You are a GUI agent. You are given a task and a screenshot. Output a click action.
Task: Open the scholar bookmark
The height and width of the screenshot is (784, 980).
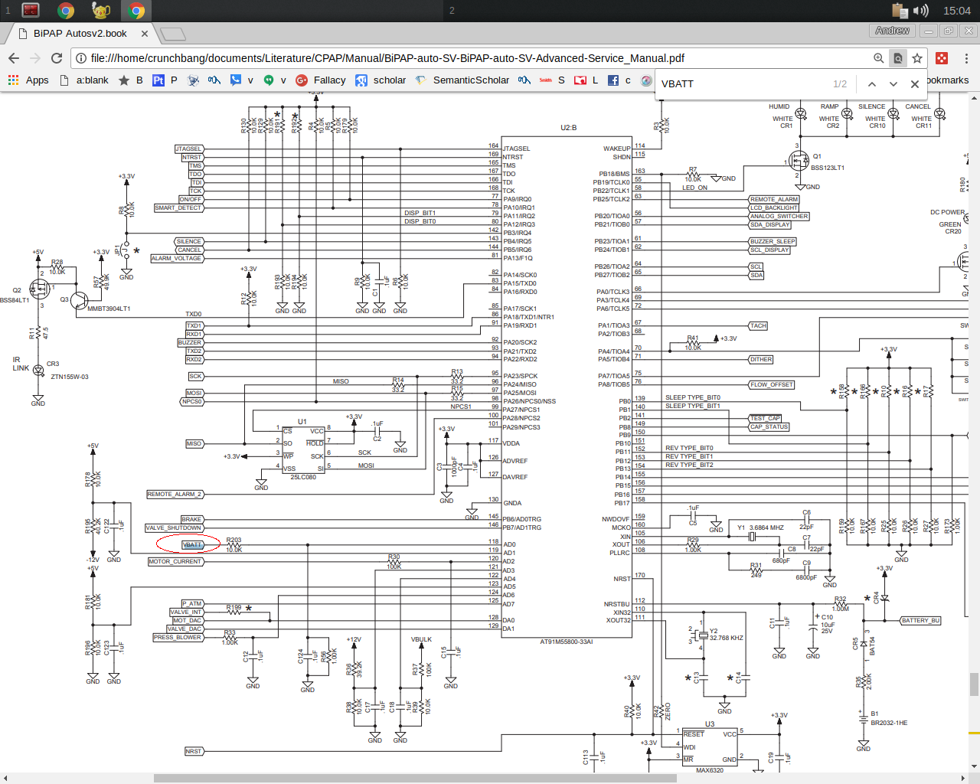(381, 80)
